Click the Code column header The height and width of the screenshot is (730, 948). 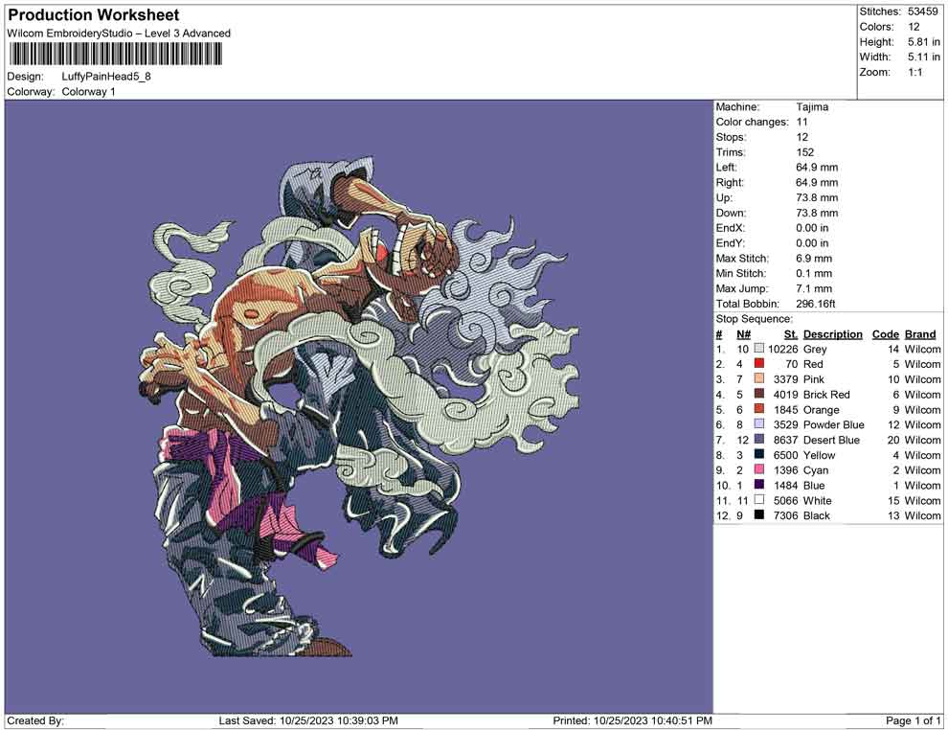tap(885, 333)
